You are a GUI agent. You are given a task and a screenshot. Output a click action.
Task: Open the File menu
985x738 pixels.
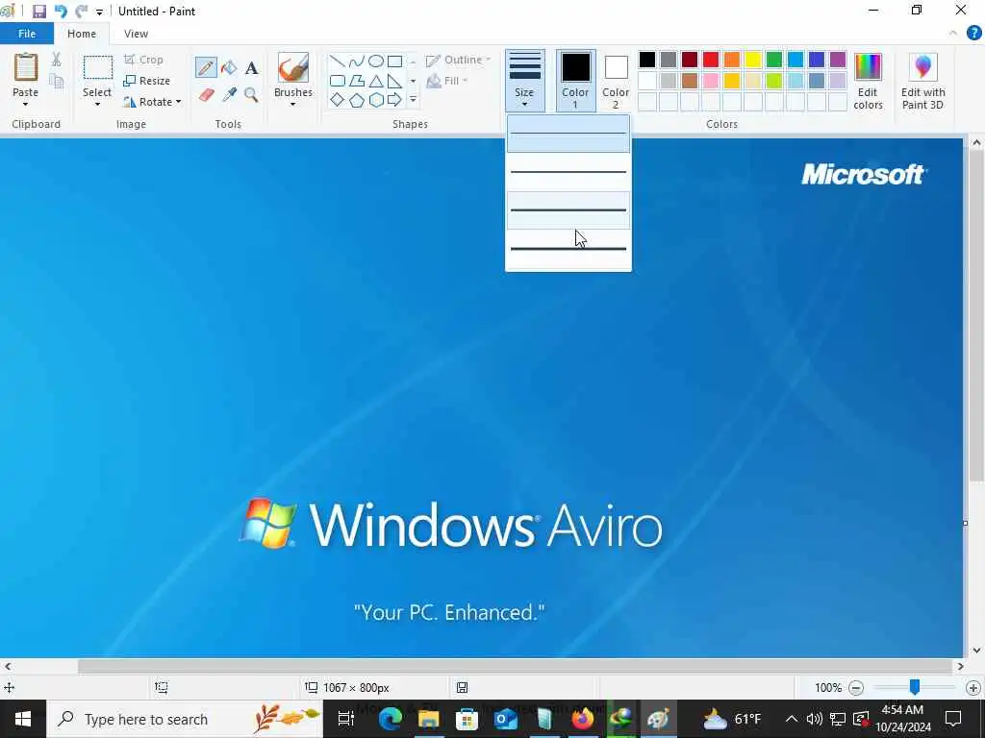(27, 34)
